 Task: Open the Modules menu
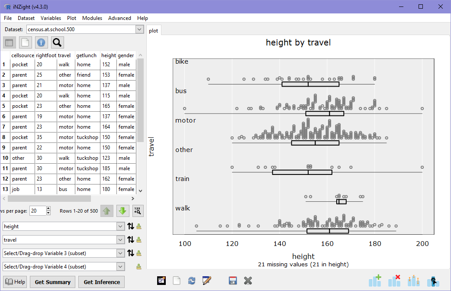point(92,18)
